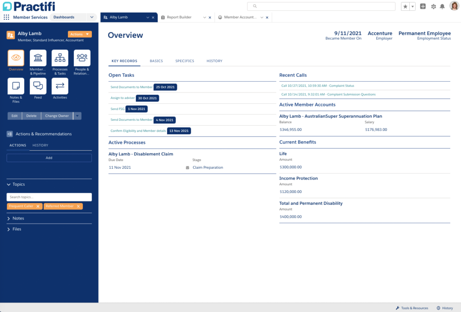Switch to the Specifics tab
The width and height of the screenshot is (461, 312).
tap(185, 61)
